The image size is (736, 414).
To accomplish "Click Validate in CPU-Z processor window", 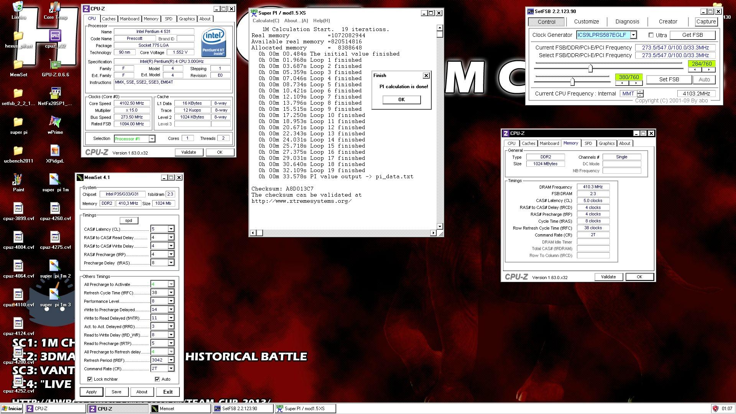I will pyautogui.click(x=188, y=152).
